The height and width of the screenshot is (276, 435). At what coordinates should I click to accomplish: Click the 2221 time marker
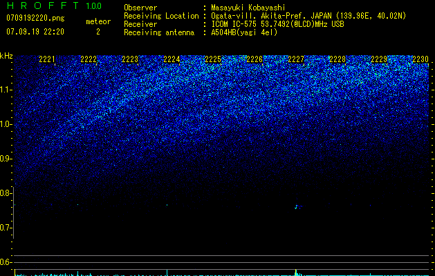pyautogui.click(x=47, y=59)
